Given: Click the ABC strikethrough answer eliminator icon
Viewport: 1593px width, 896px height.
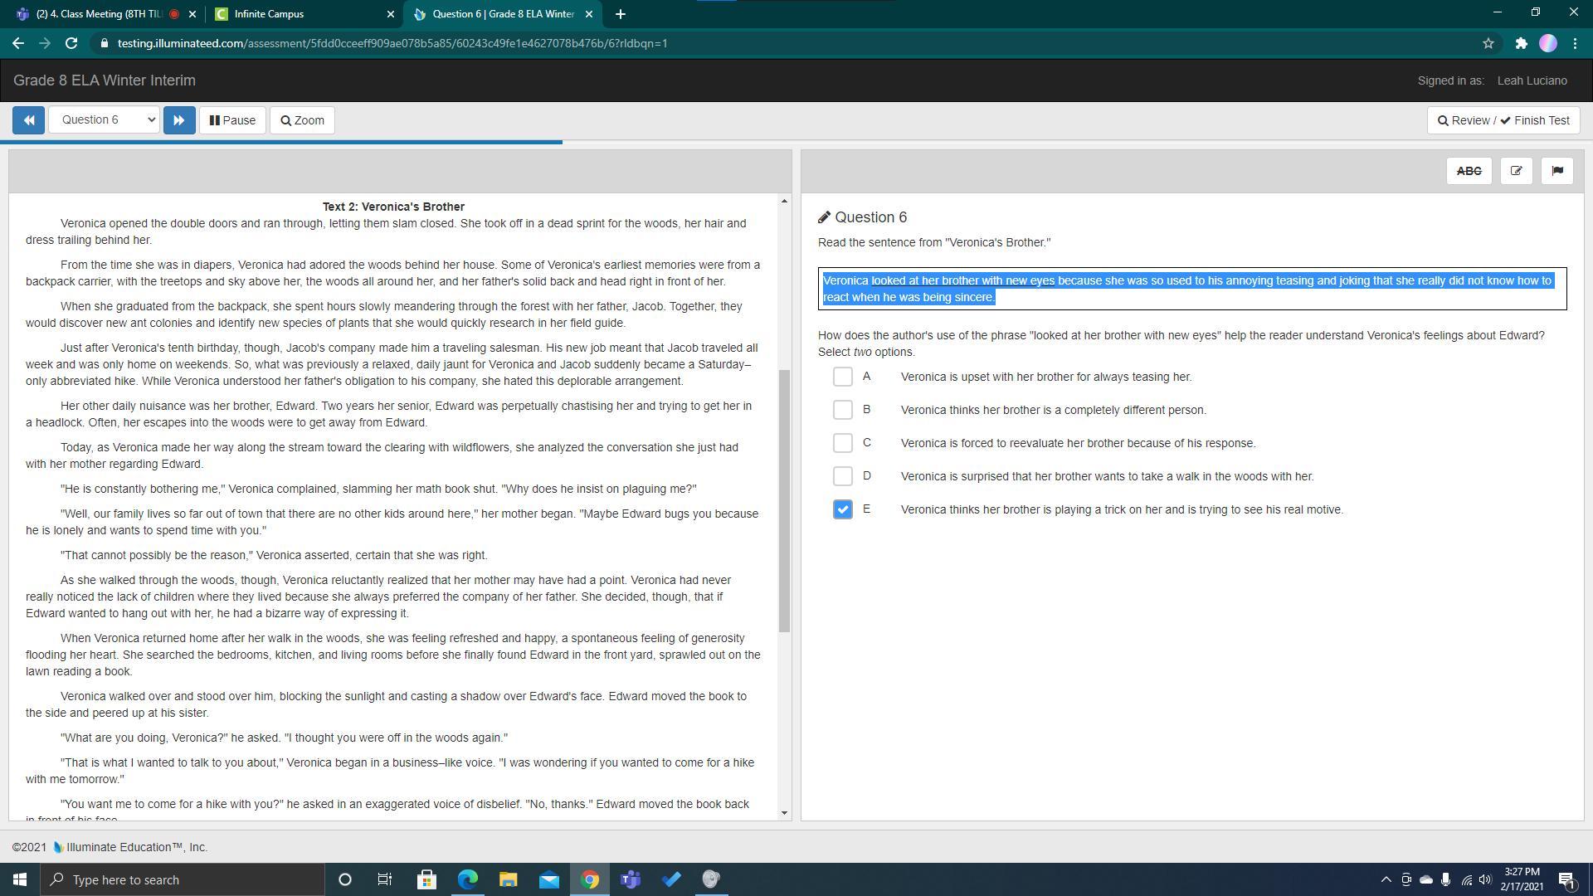Looking at the screenshot, I should click(1469, 171).
